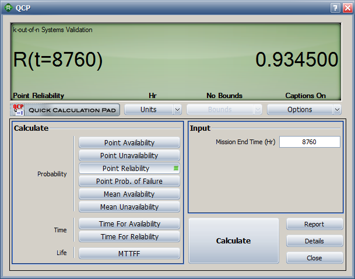
Task: Expand the Options dropdown arrow
Action: click(x=337, y=110)
